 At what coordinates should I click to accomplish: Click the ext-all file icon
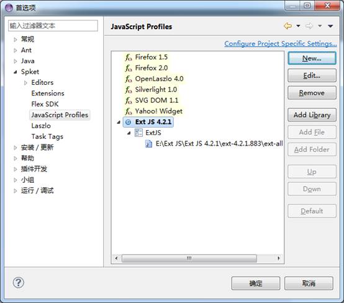pos(149,144)
